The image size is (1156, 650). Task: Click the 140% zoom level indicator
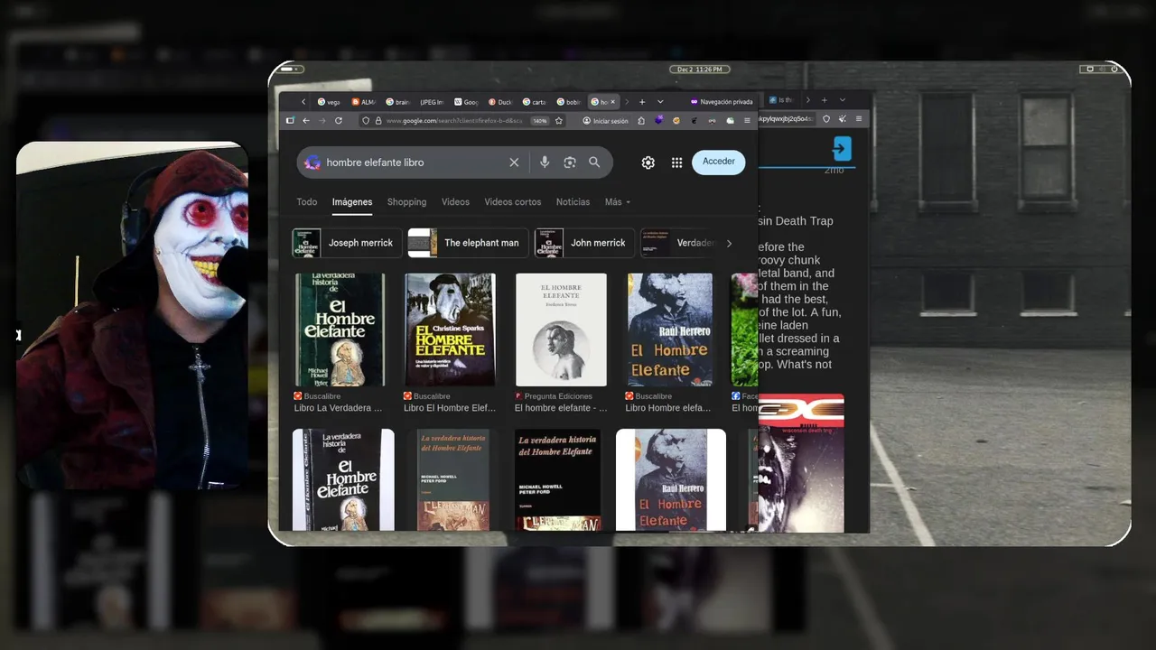(x=539, y=120)
